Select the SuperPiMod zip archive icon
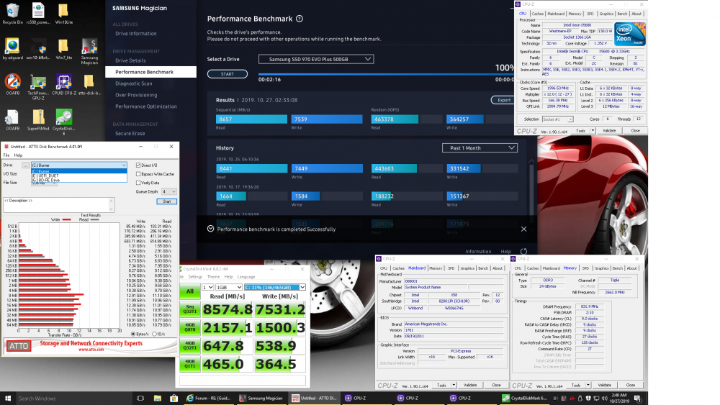 (x=38, y=120)
